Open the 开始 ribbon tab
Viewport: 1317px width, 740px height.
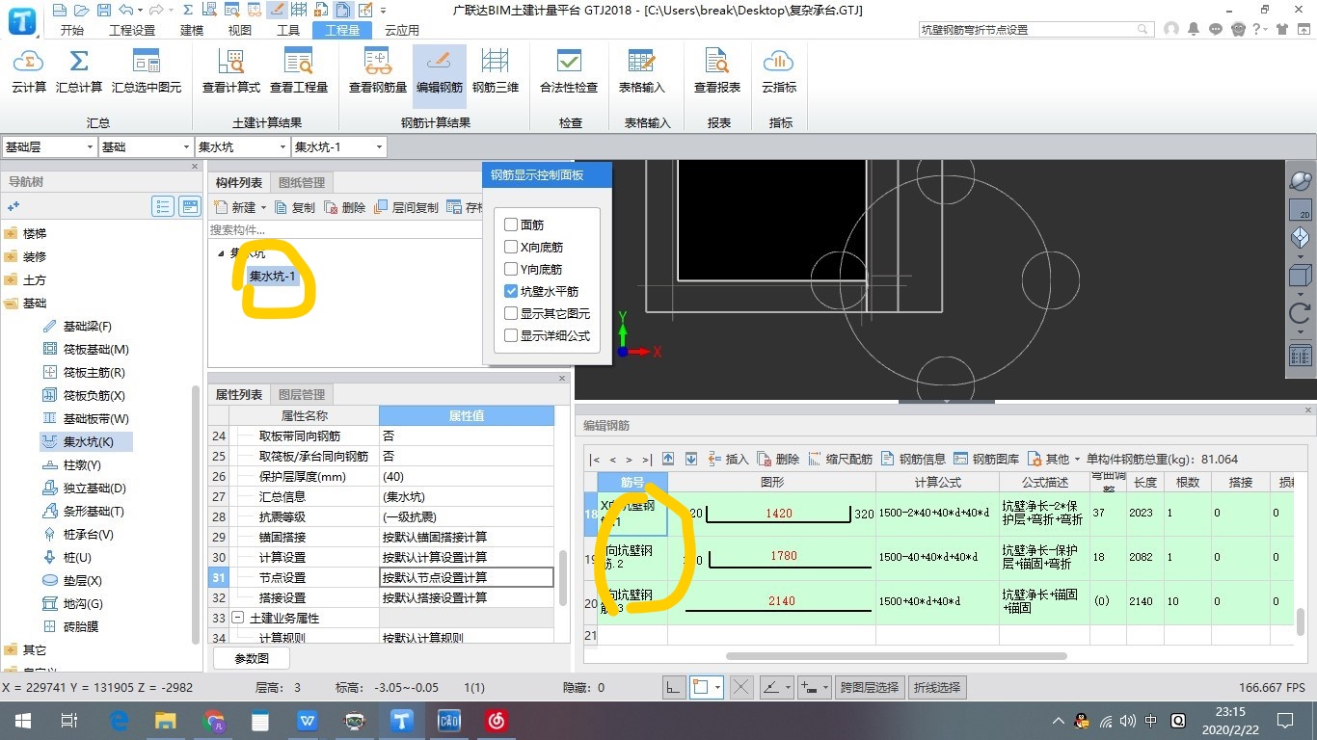71,30
